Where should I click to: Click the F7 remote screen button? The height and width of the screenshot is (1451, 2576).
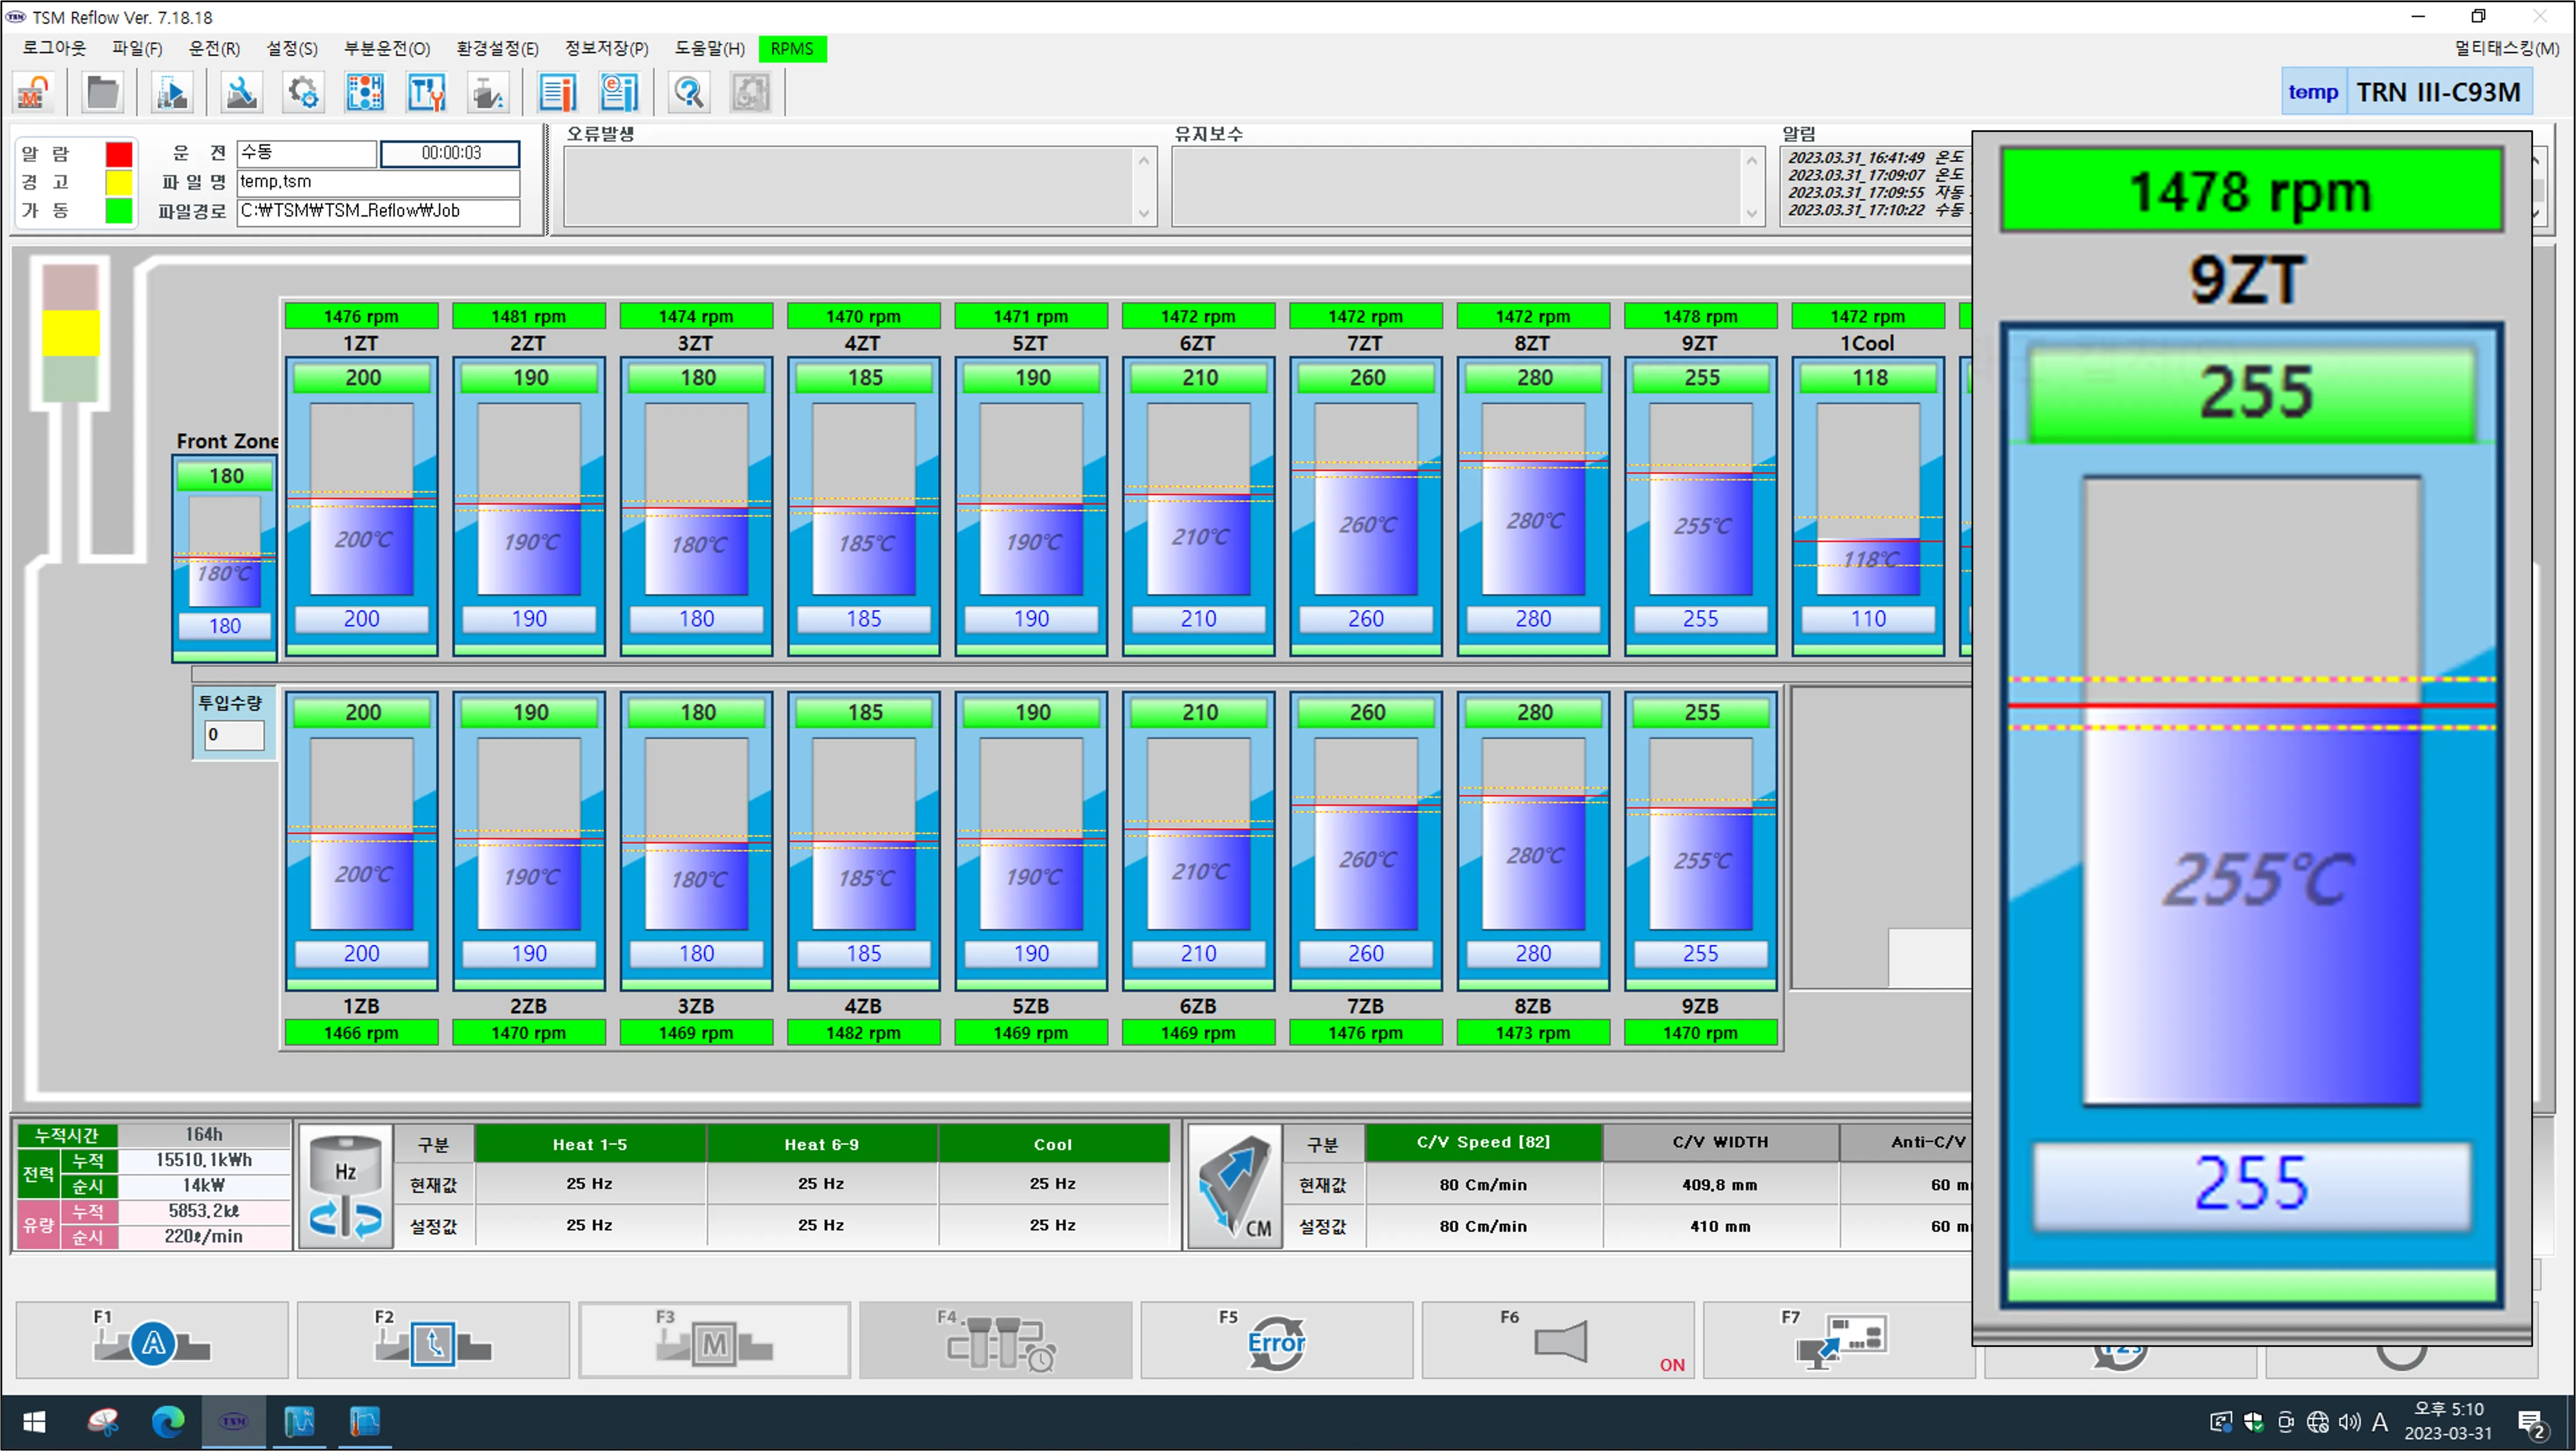coord(1838,1340)
